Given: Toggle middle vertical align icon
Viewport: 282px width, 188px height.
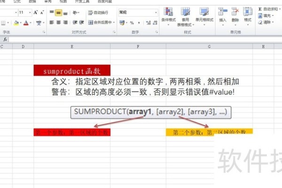Looking at the screenshot, I should 58,13.
